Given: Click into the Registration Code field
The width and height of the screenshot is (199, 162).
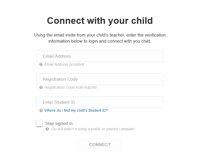Looking at the screenshot, I should click(x=100, y=79).
